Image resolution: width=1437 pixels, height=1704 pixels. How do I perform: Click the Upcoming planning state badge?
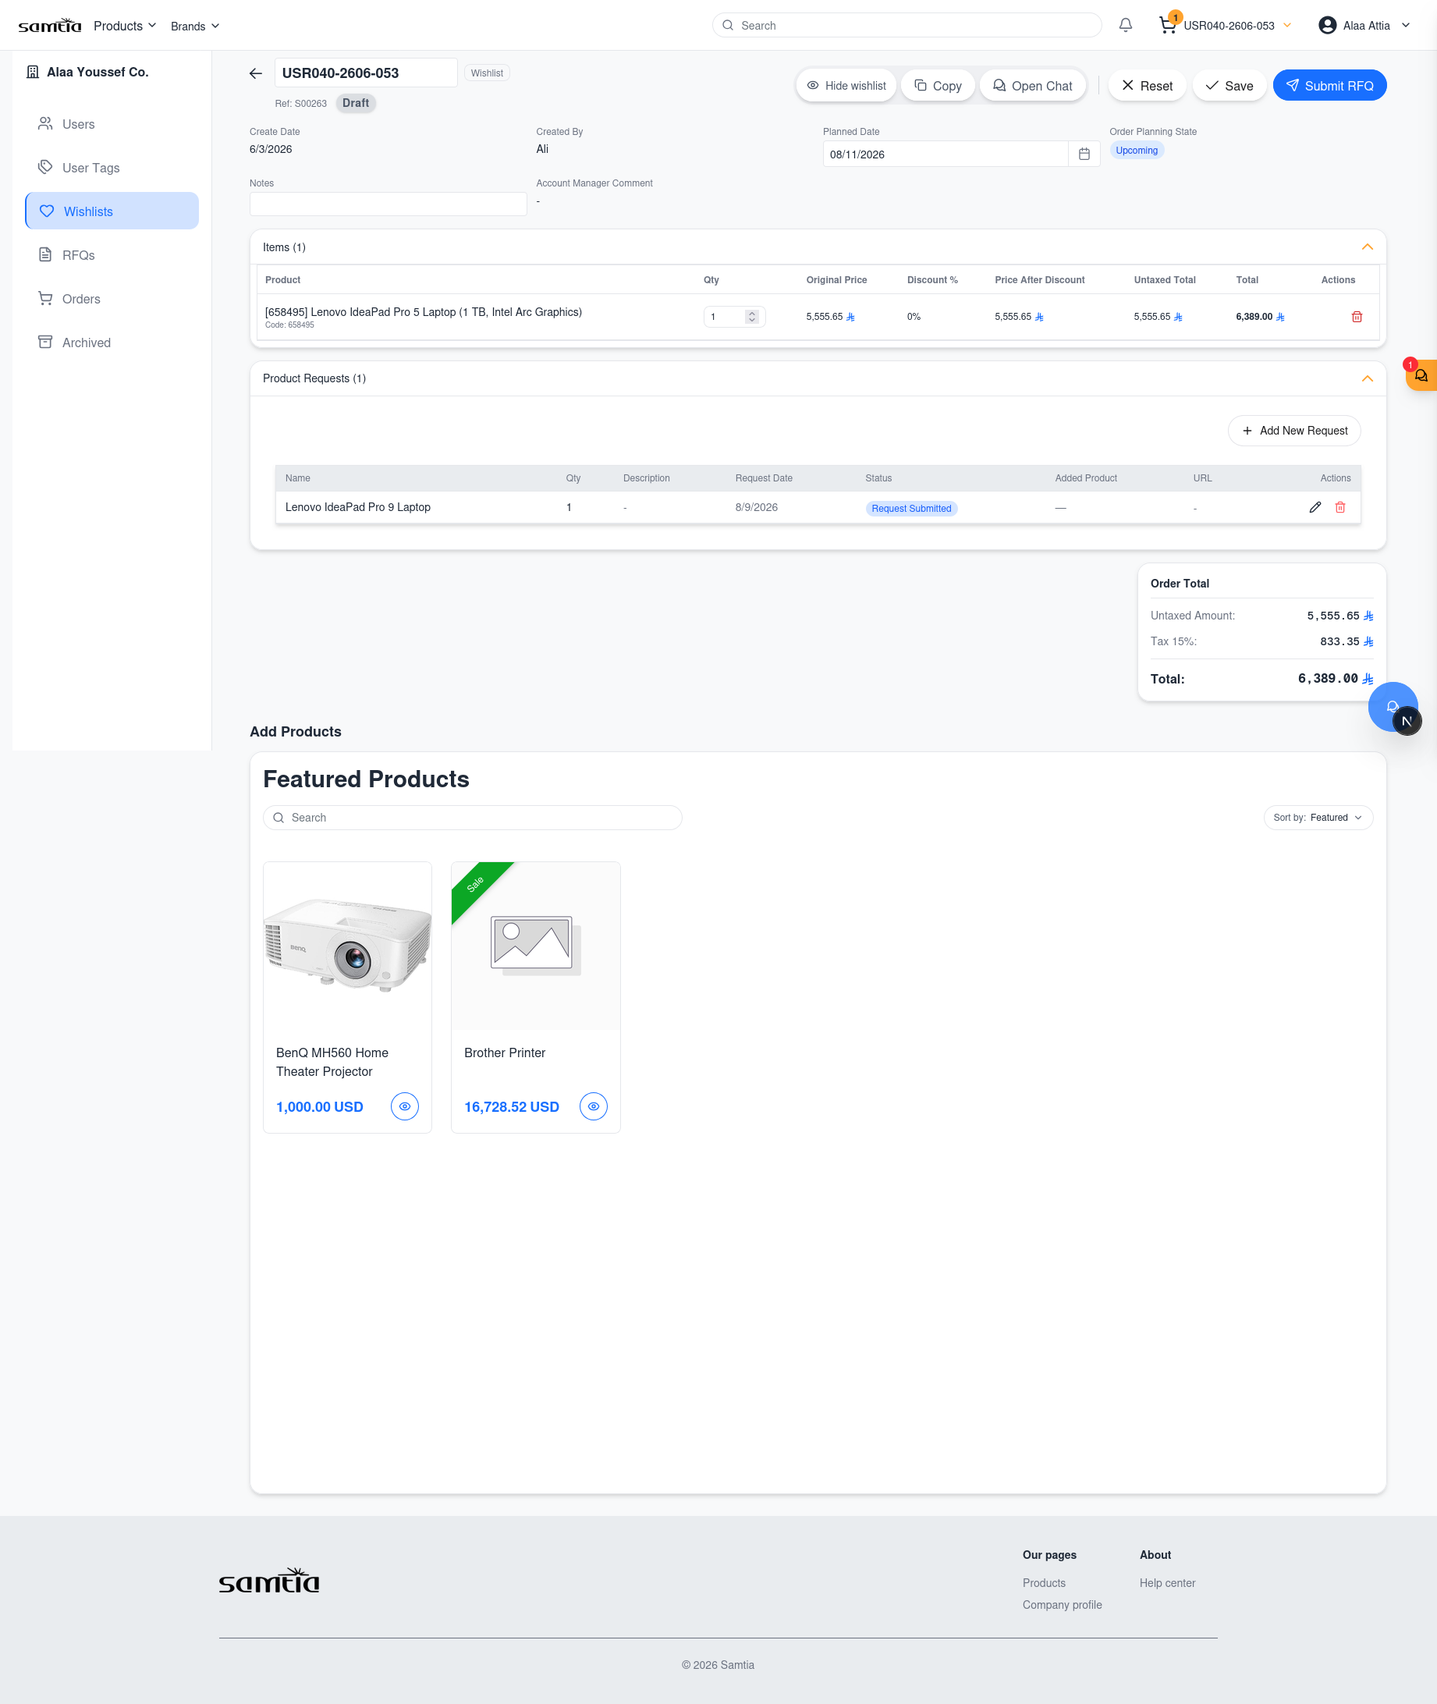(1137, 151)
